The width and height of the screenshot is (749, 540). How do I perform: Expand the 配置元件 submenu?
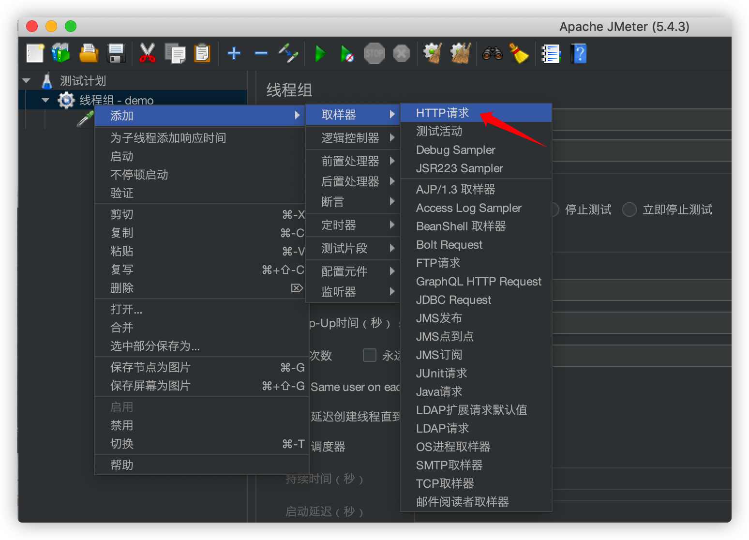[353, 271]
